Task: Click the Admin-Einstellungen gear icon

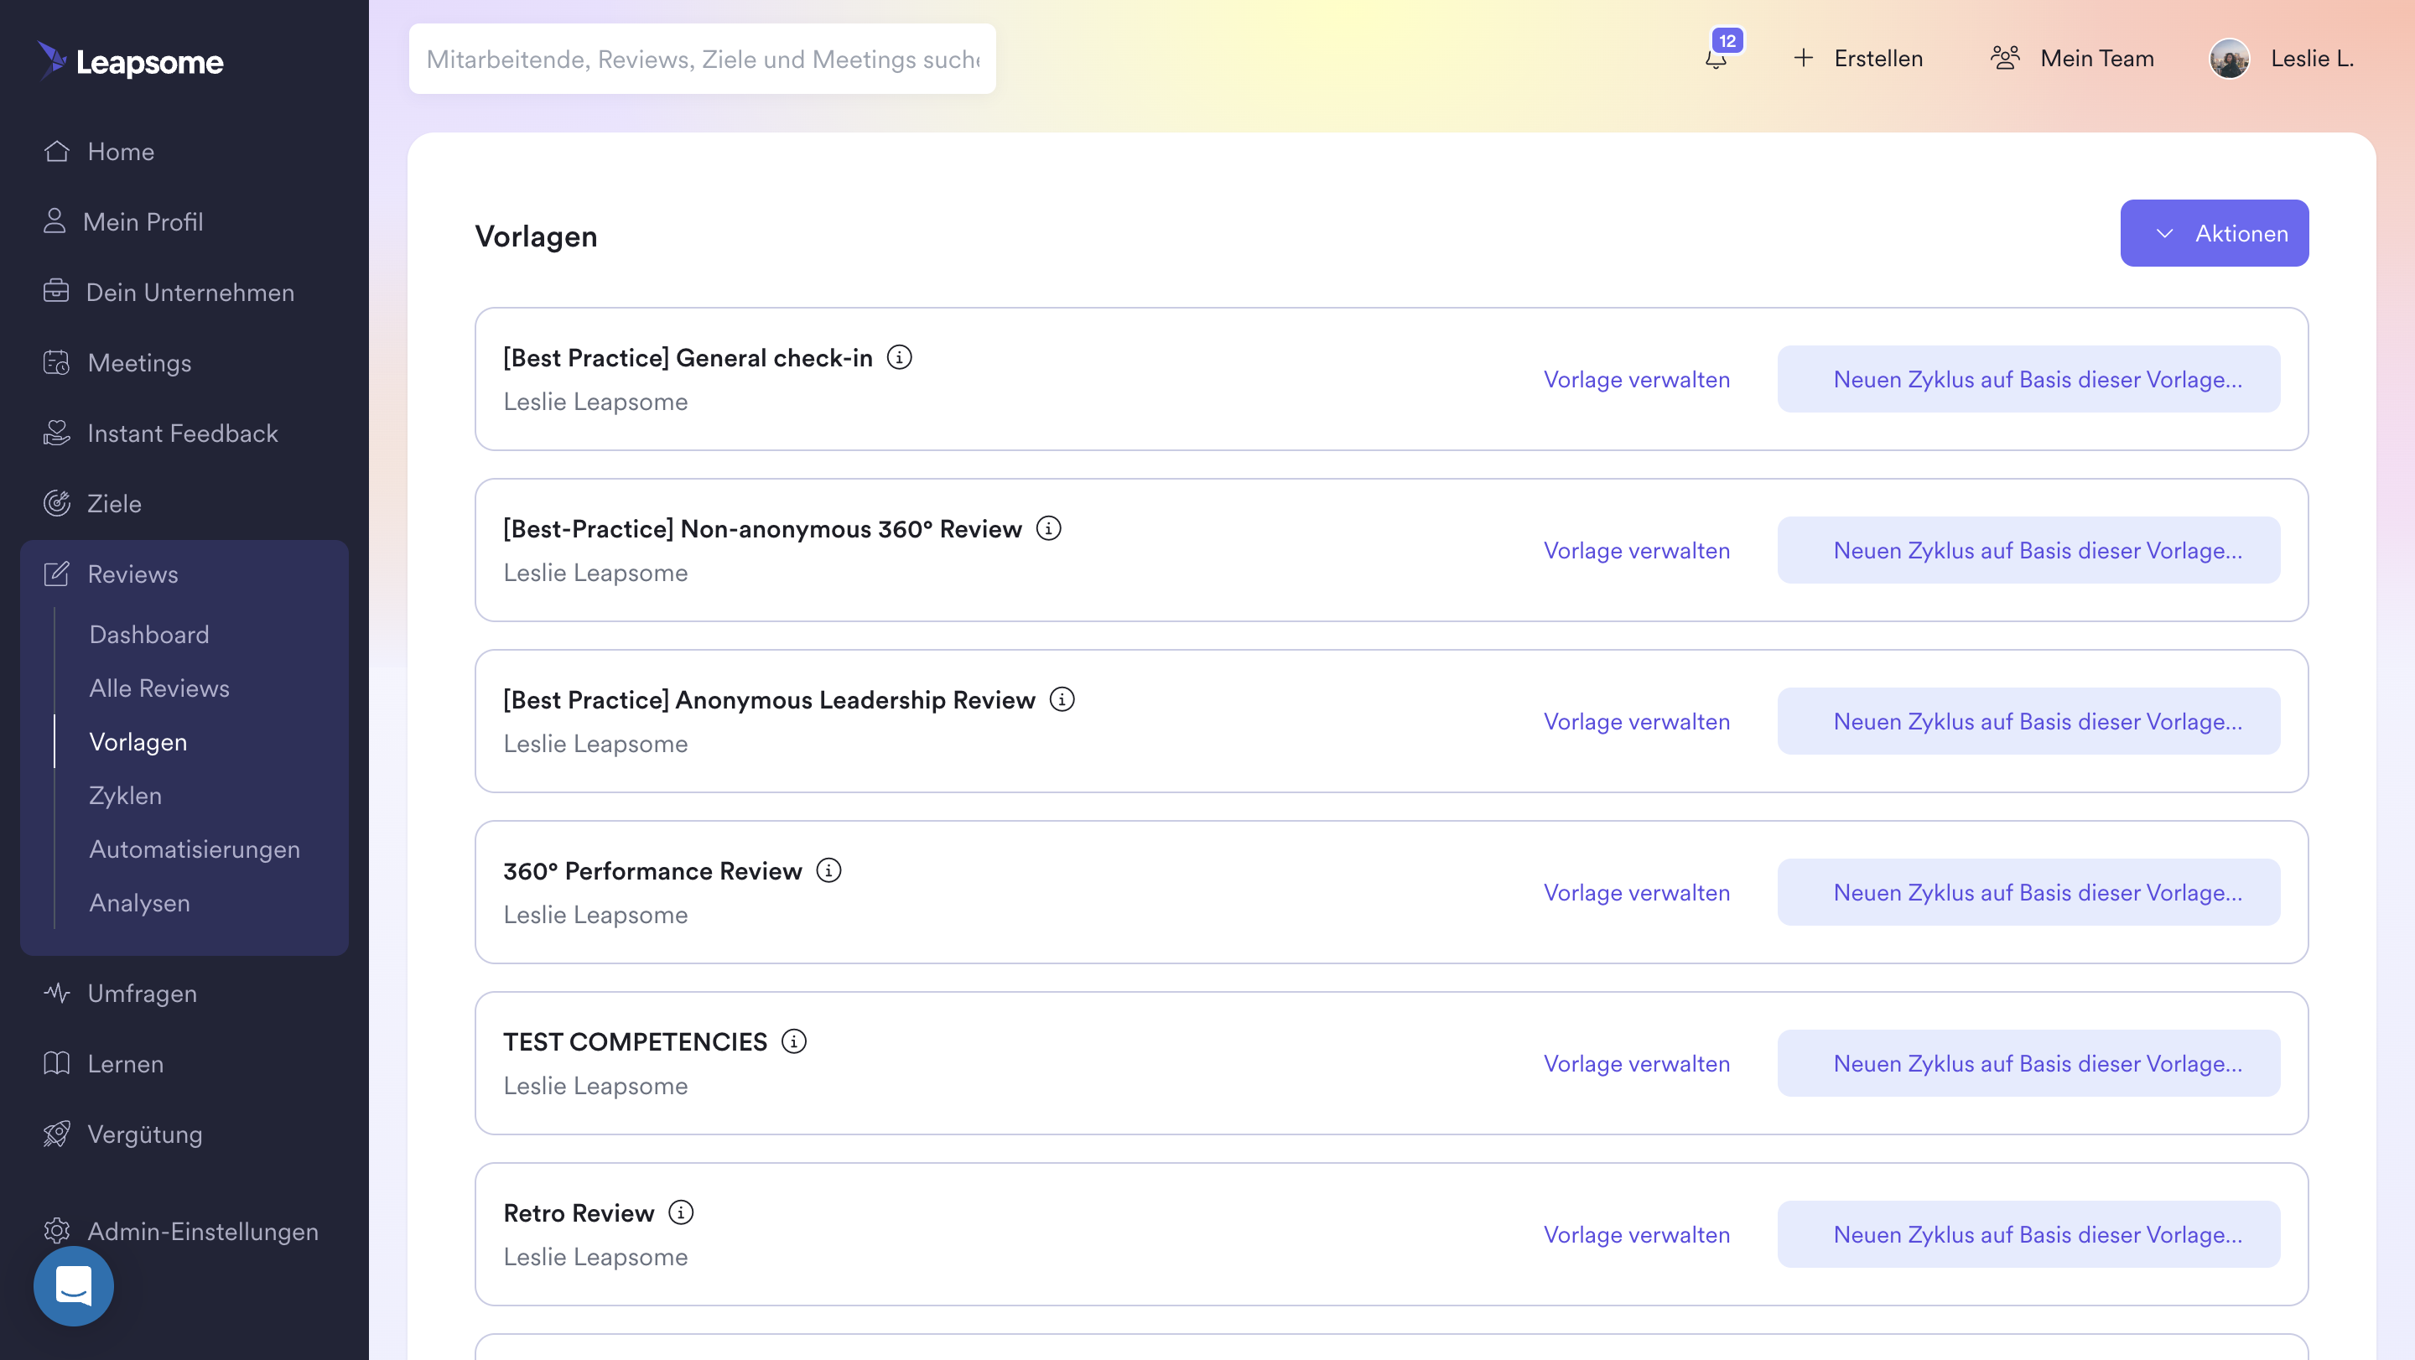Action: click(56, 1231)
